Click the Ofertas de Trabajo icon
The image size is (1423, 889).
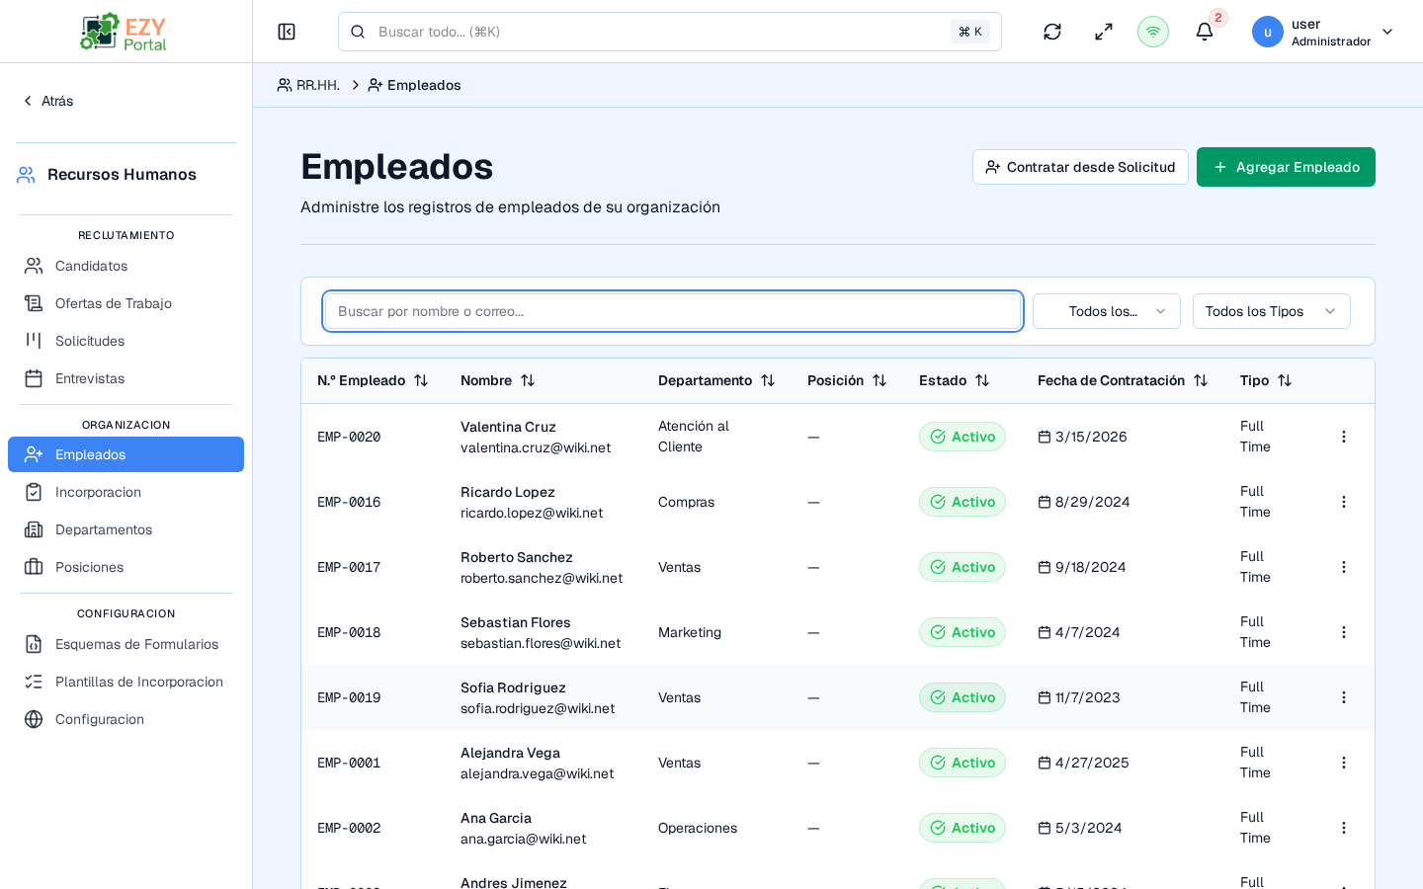34,303
